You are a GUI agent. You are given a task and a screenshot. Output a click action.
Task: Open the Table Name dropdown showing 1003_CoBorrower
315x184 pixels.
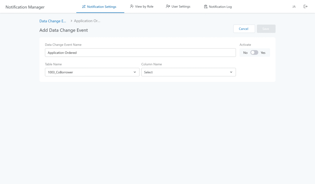tap(92, 72)
